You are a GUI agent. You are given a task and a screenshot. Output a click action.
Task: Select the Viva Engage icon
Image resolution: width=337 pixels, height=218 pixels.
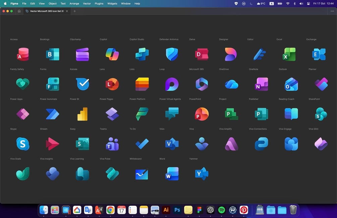(x=291, y=144)
